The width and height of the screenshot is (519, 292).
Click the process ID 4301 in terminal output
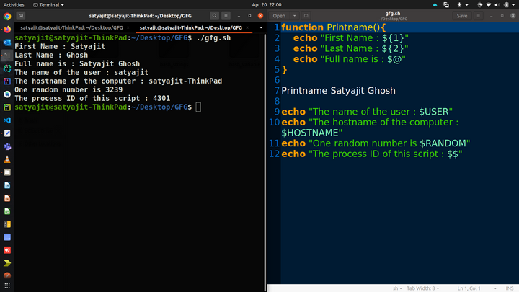click(x=161, y=98)
